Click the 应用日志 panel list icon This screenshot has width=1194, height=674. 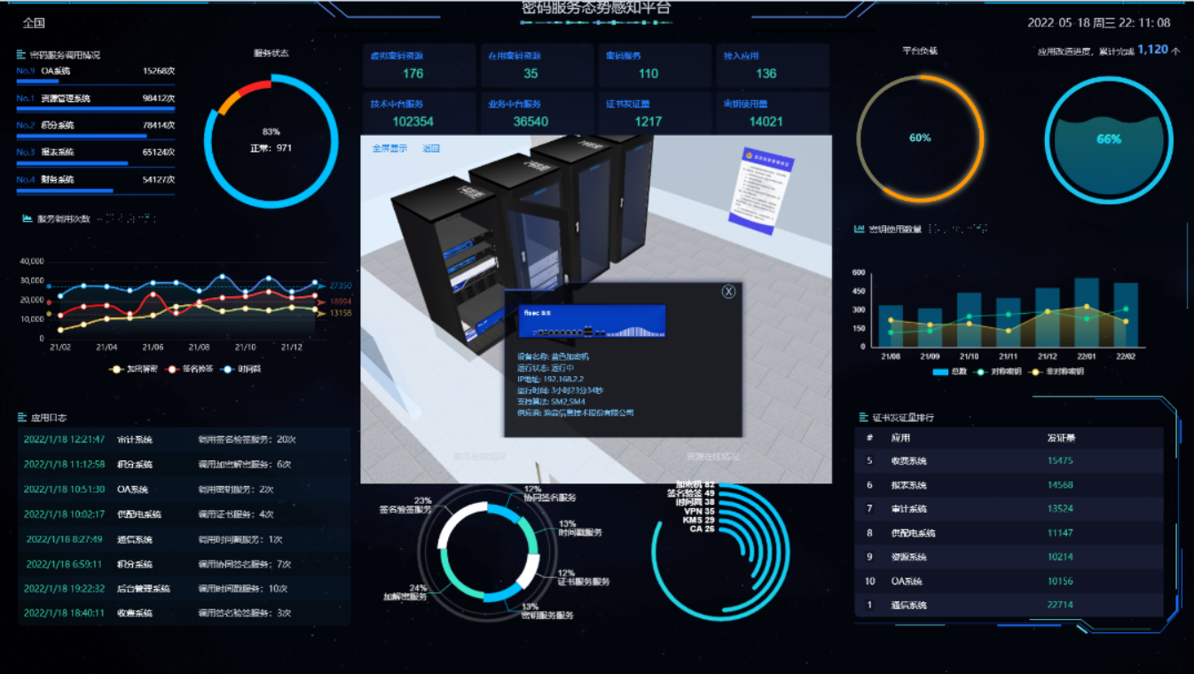[21, 417]
